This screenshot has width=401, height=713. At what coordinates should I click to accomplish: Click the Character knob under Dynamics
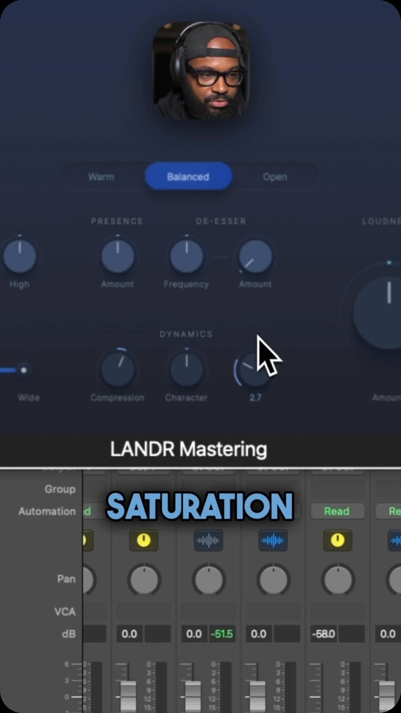click(x=187, y=370)
